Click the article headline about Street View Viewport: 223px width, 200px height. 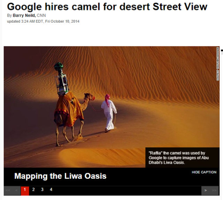coord(107,7)
